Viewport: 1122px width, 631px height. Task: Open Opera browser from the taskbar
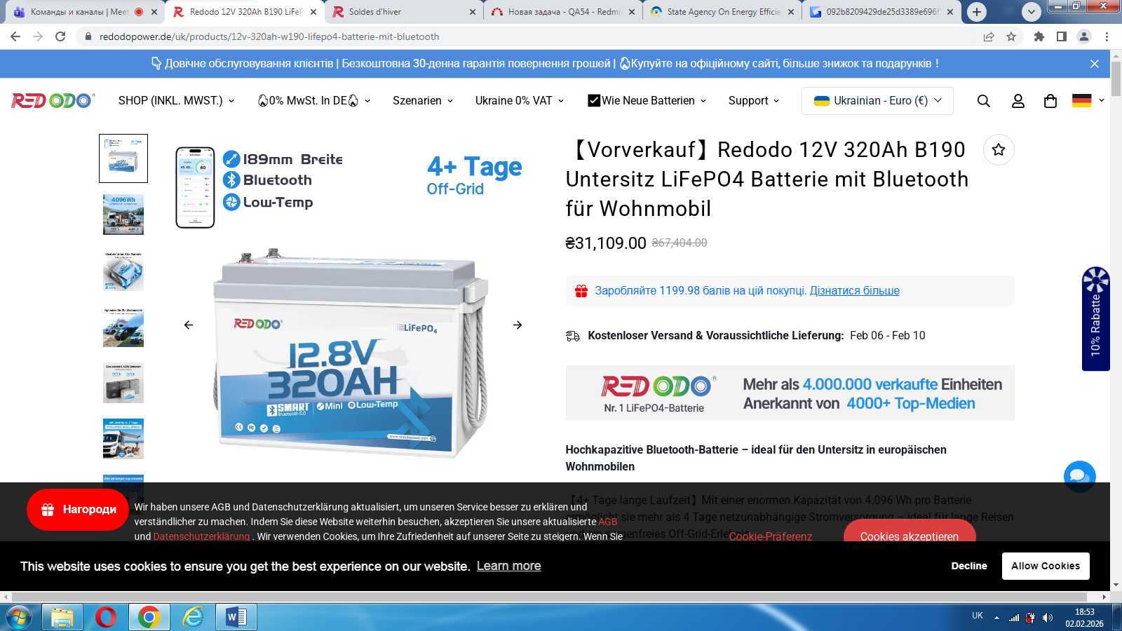[x=106, y=618]
